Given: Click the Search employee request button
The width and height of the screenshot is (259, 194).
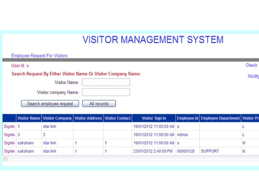Looking at the screenshot, I should pos(50,103).
